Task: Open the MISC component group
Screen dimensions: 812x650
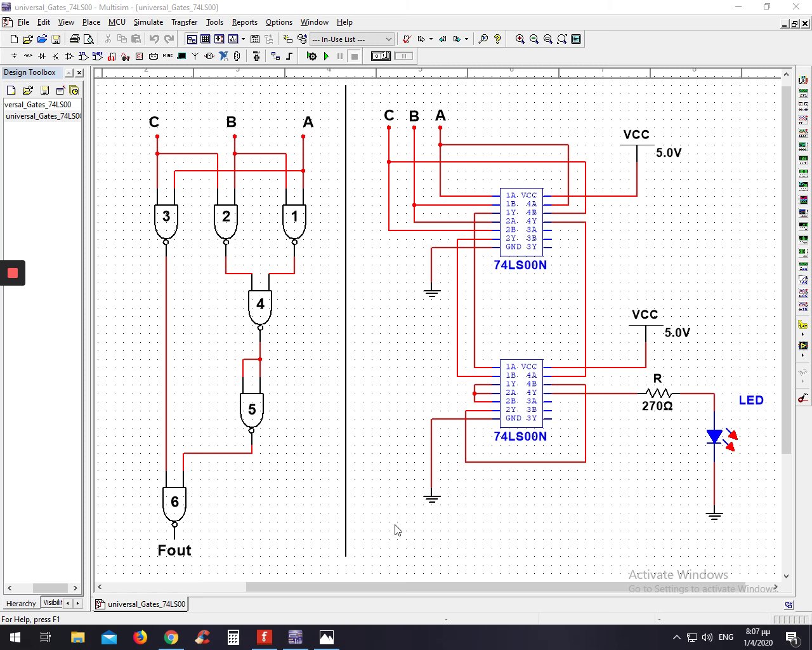Action: [x=167, y=56]
